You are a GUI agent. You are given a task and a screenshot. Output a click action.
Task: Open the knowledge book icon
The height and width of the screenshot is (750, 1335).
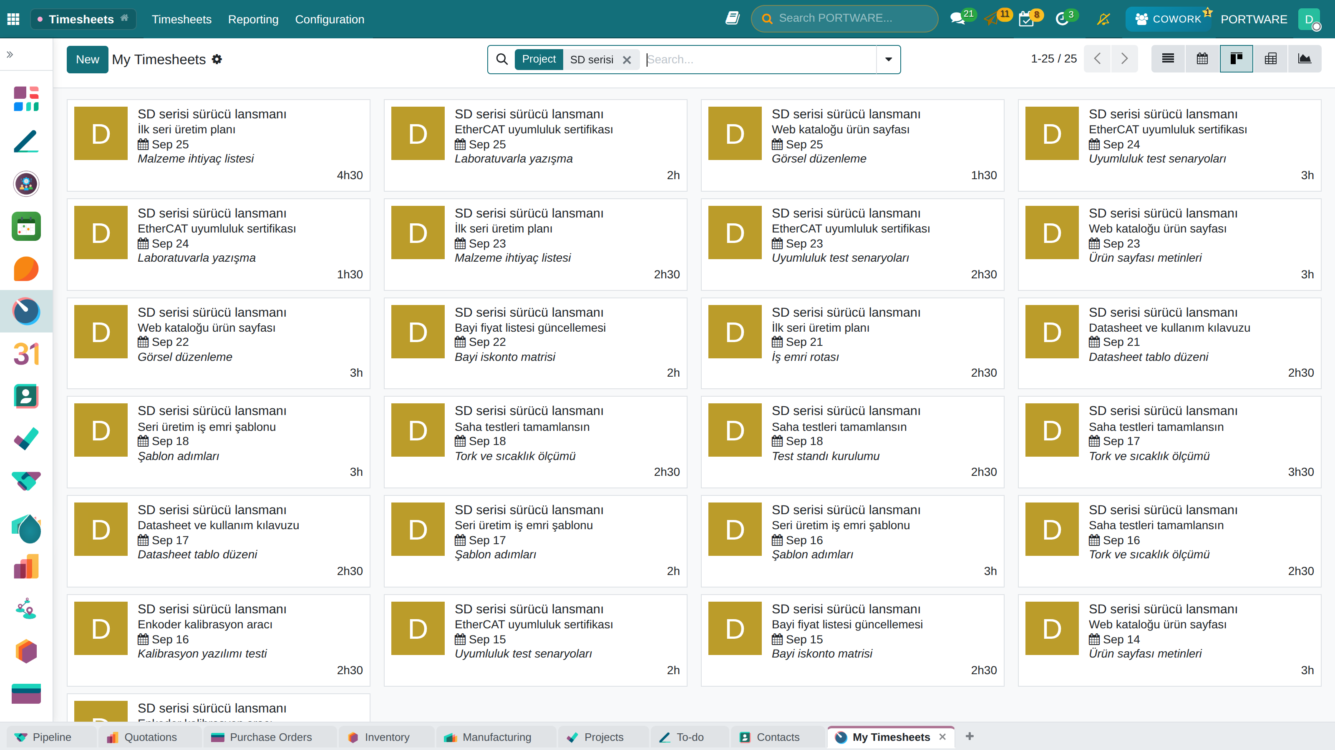(732, 19)
